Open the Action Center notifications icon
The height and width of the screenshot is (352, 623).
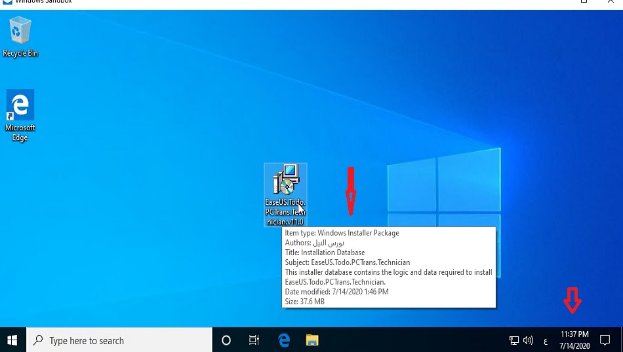pos(605,340)
